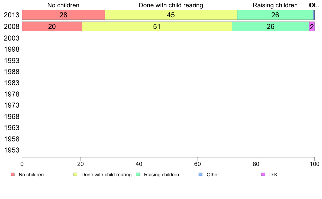This screenshot has height=199, width=322.
Task: Click the 2008 magenta D.K. segment showing 2
Action: [312, 26]
